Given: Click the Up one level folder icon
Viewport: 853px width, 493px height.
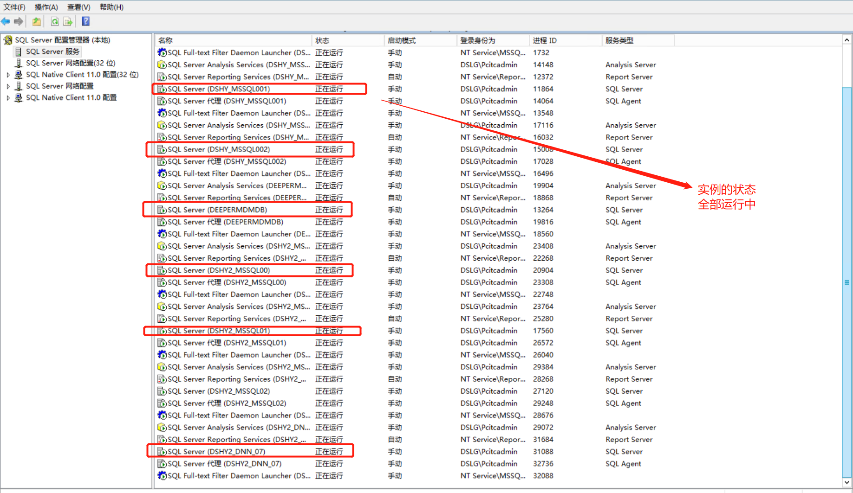Looking at the screenshot, I should 36,21.
